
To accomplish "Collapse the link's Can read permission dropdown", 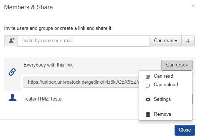I will tap(177, 65).
